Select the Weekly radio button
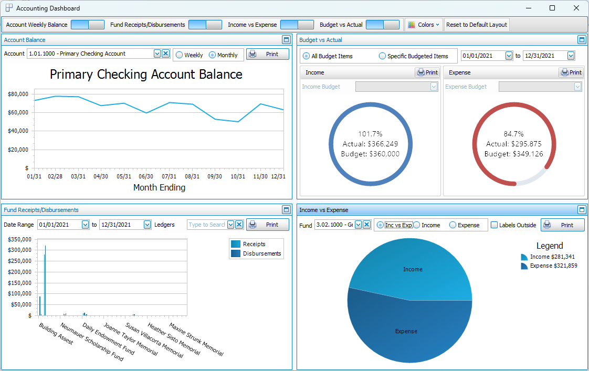 click(180, 55)
